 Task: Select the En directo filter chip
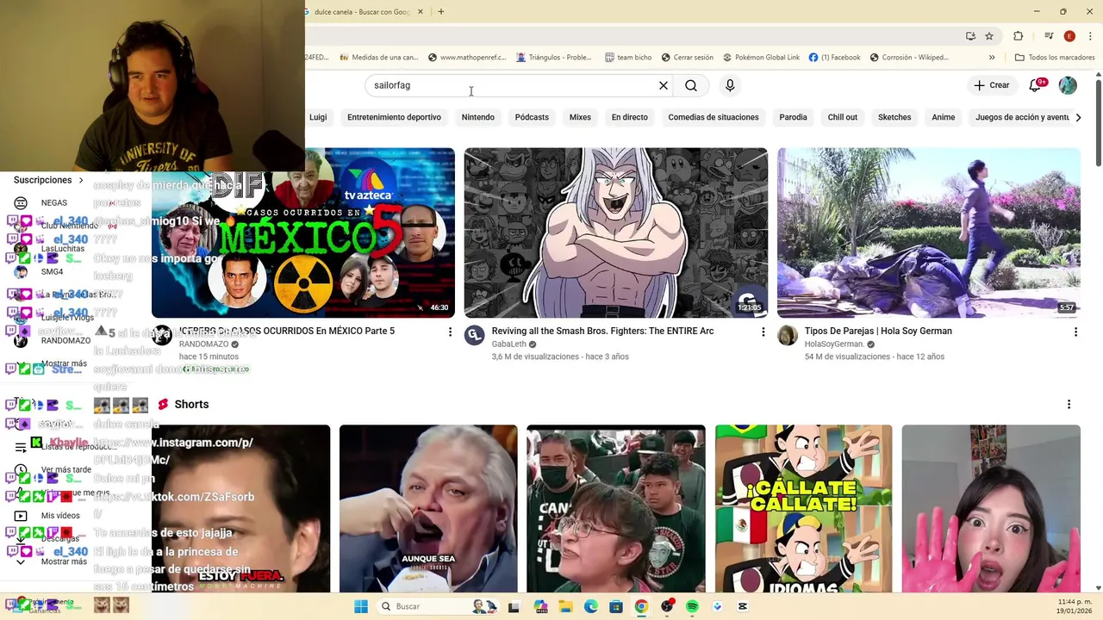(x=629, y=117)
